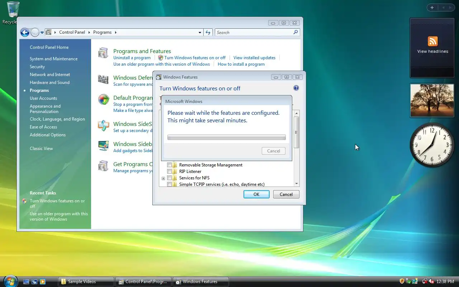Click the security shield tray icon

(x=402, y=281)
